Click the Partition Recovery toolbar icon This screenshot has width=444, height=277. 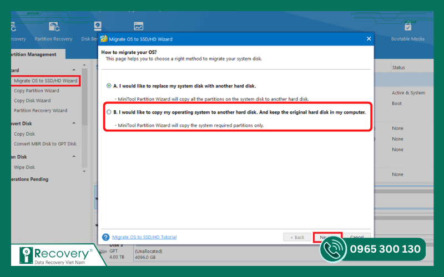(54, 27)
